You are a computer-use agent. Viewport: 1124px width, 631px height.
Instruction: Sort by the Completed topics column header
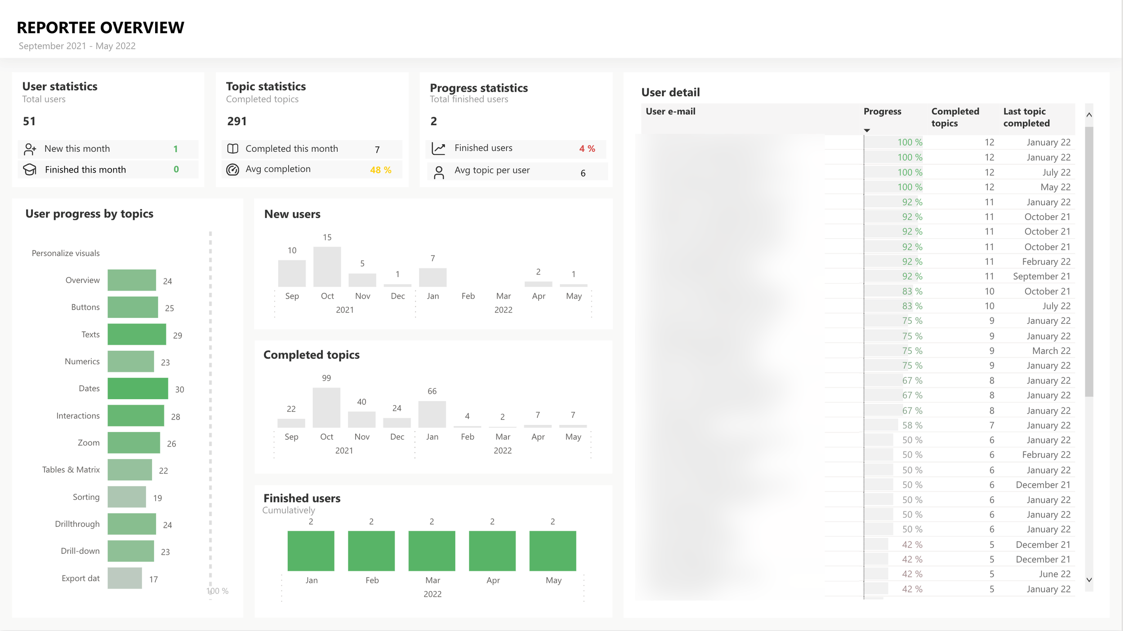click(955, 117)
